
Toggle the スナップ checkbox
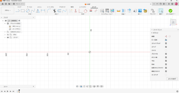click(166, 47)
